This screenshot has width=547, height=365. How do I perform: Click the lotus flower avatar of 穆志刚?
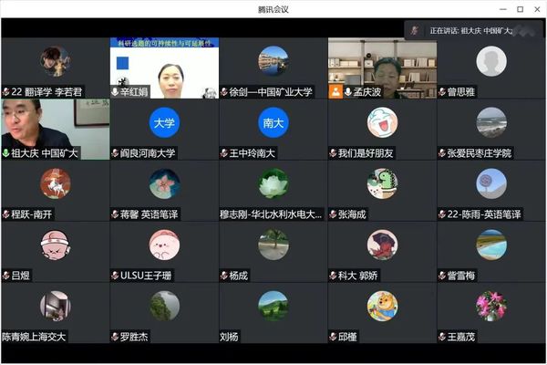tap(273, 183)
